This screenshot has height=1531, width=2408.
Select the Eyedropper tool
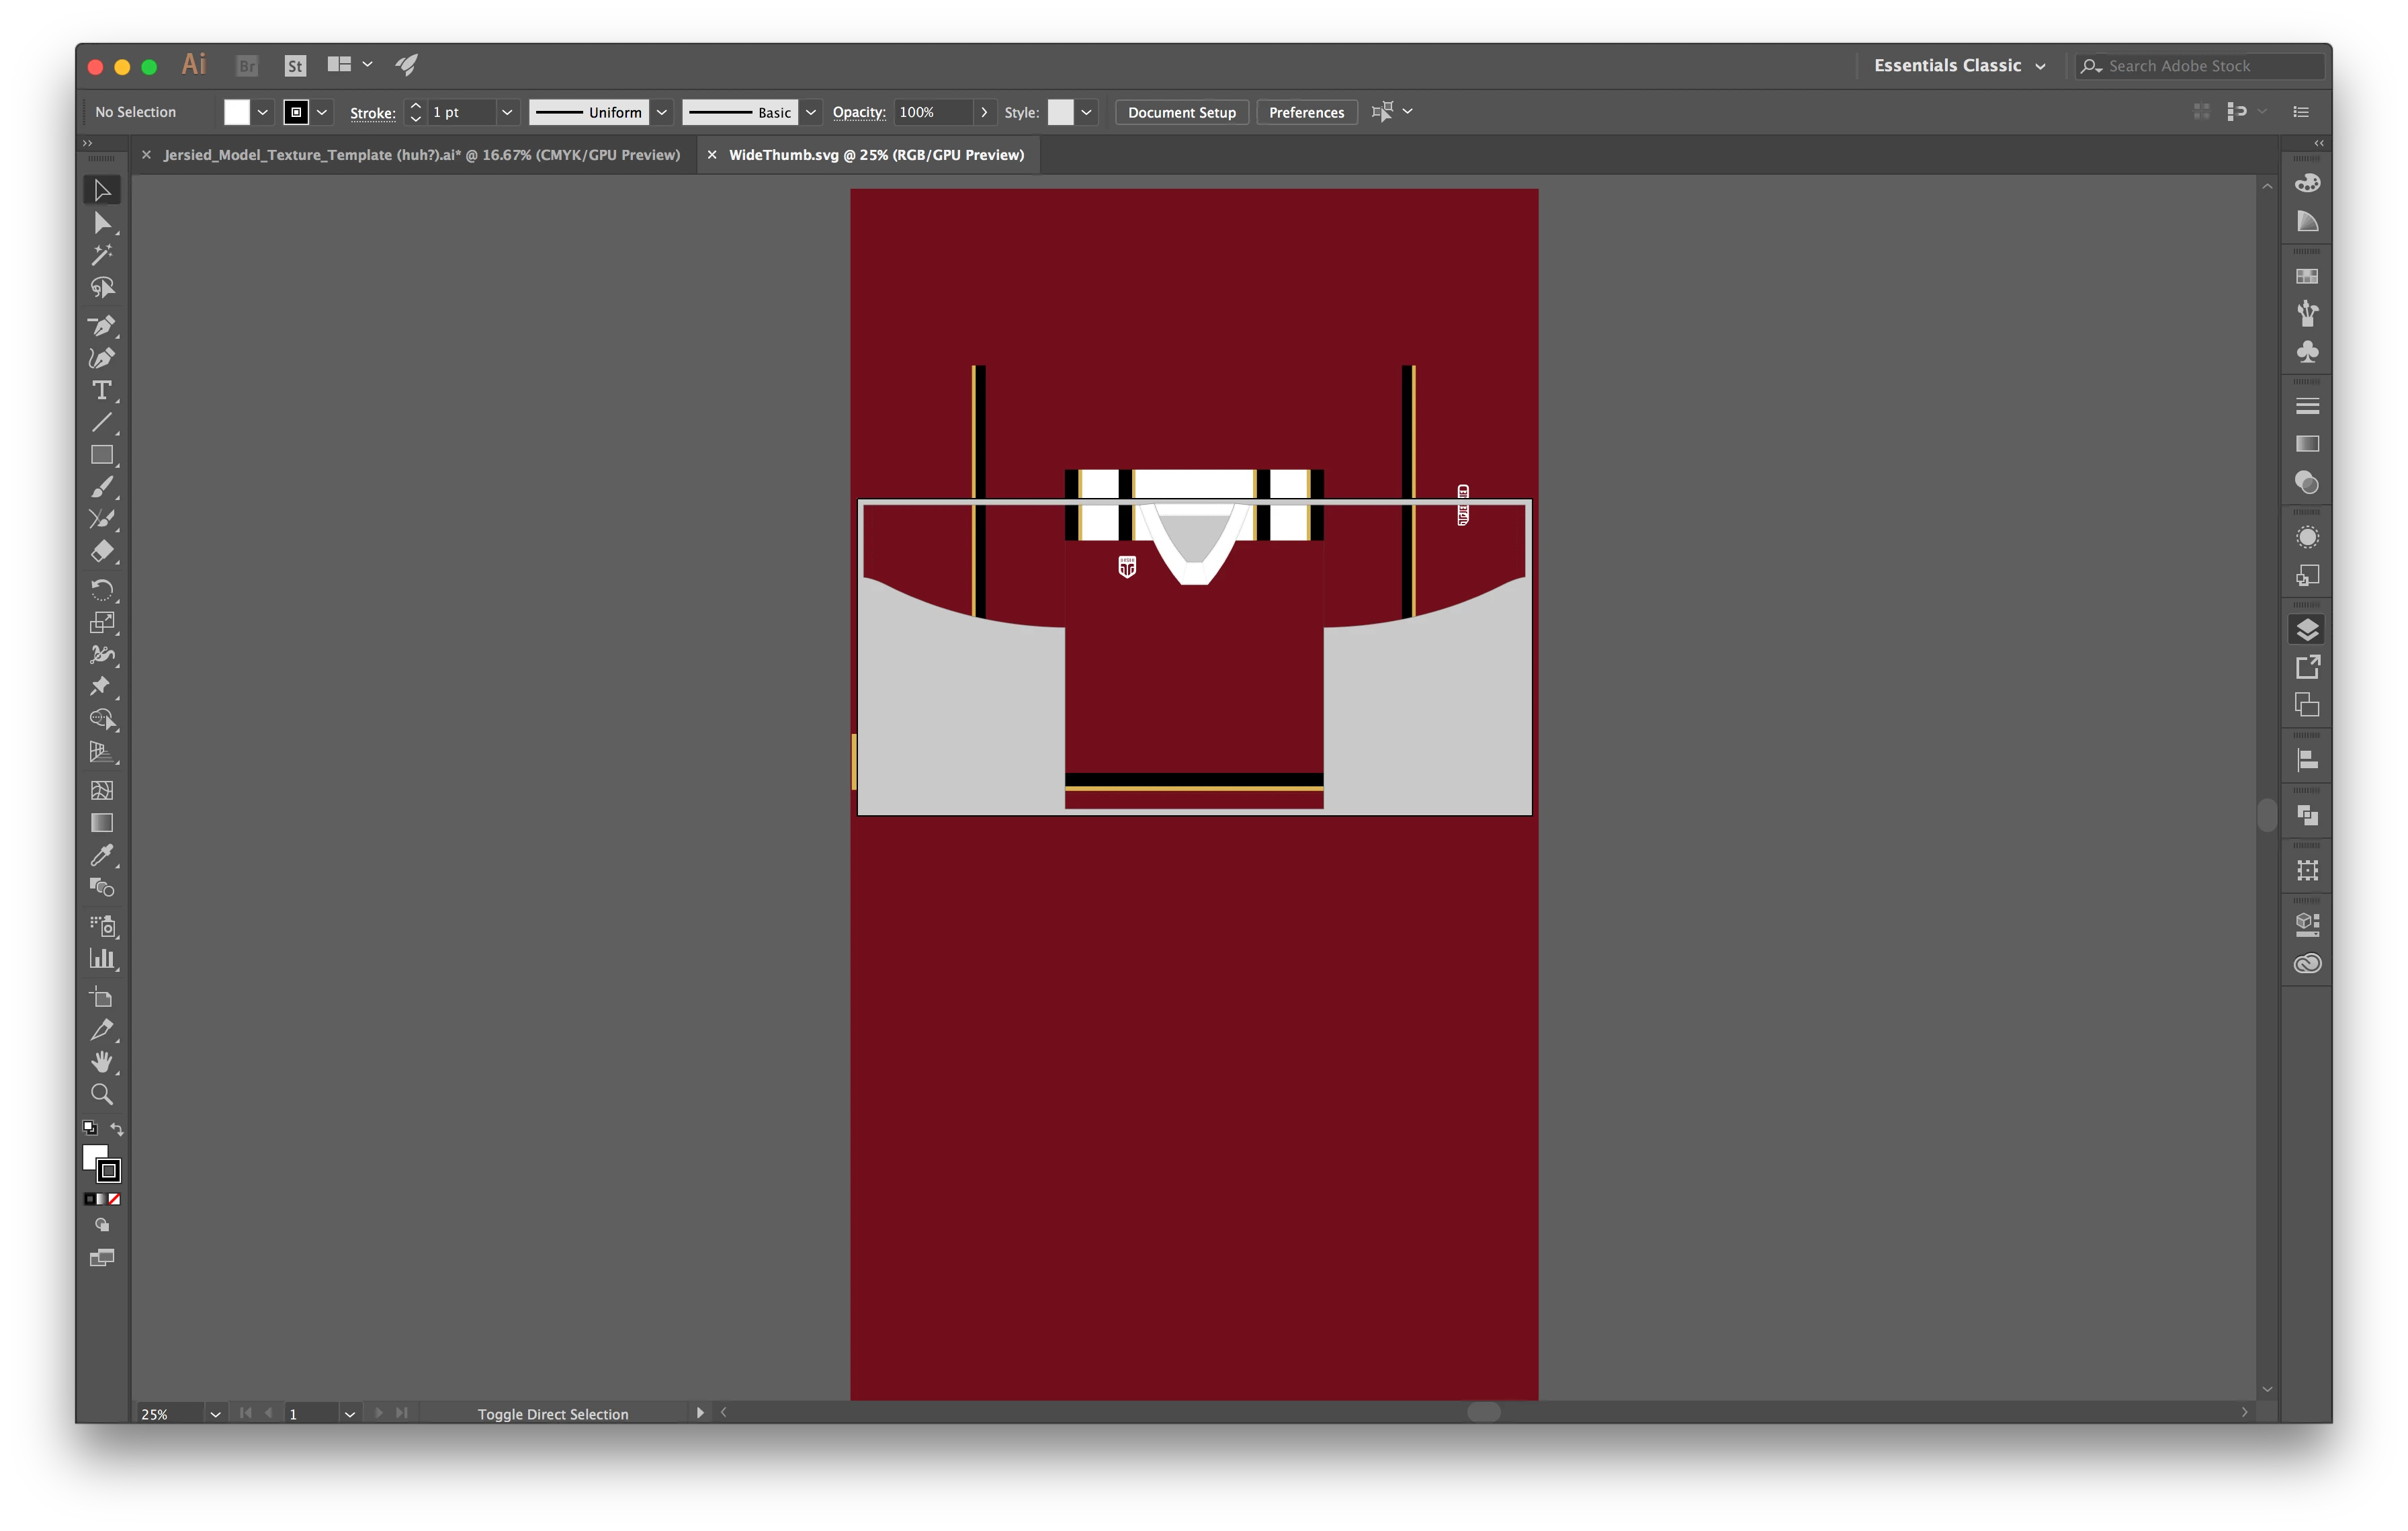[101, 855]
